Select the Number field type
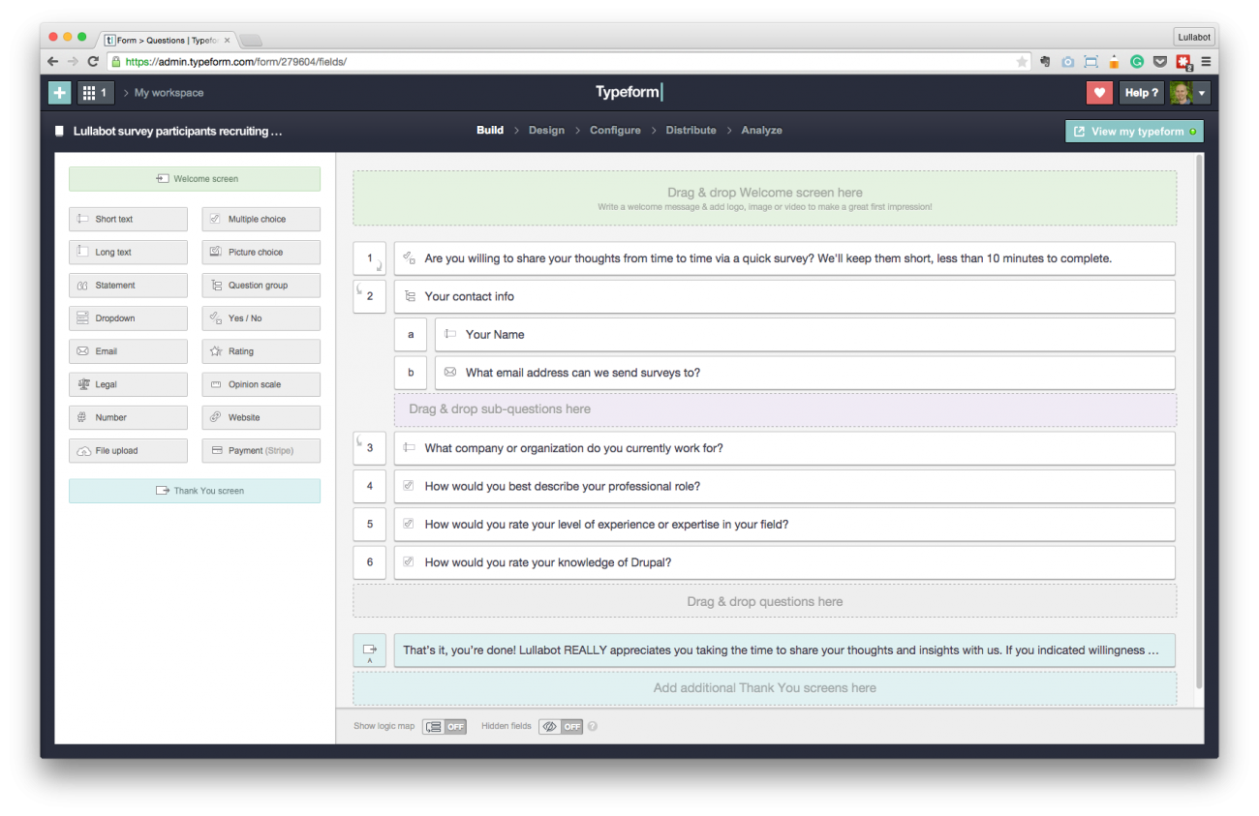1259x816 pixels. pyautogui.click(x=128, y=417)
